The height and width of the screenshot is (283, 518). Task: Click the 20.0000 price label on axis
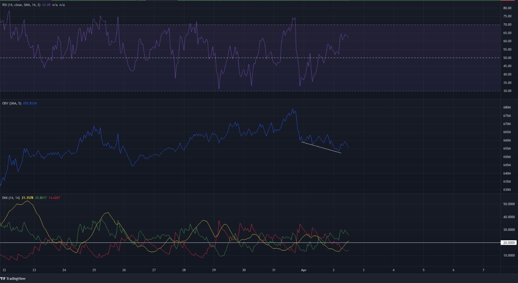tap(509, 243)
